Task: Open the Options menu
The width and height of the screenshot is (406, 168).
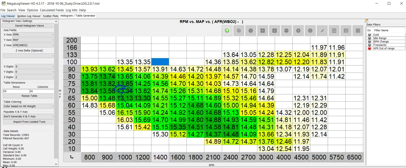Action: [x=32, y=10]
